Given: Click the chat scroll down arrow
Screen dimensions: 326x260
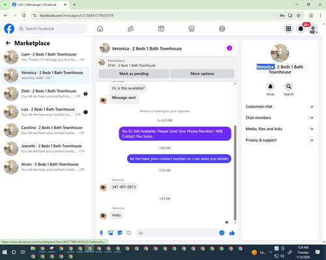Looking at the screenshot, I should (x=235, y=223).
